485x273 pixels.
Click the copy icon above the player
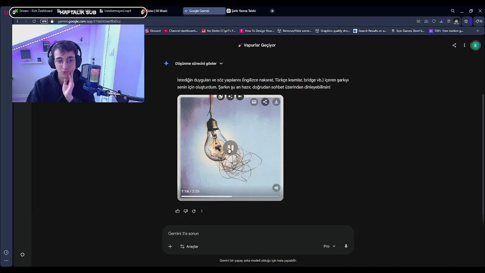[221, 97]
